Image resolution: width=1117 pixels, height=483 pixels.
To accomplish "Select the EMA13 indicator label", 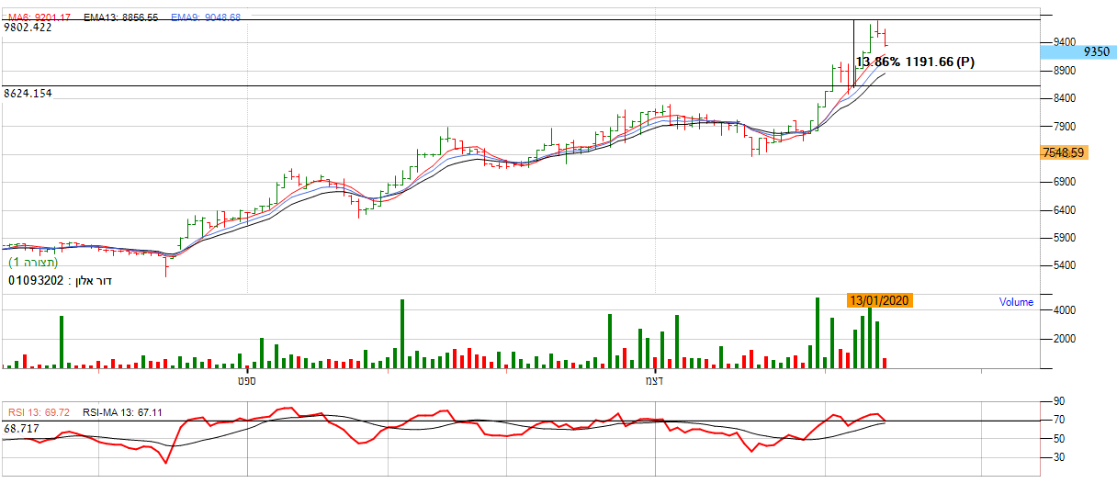I will (119, 17).
